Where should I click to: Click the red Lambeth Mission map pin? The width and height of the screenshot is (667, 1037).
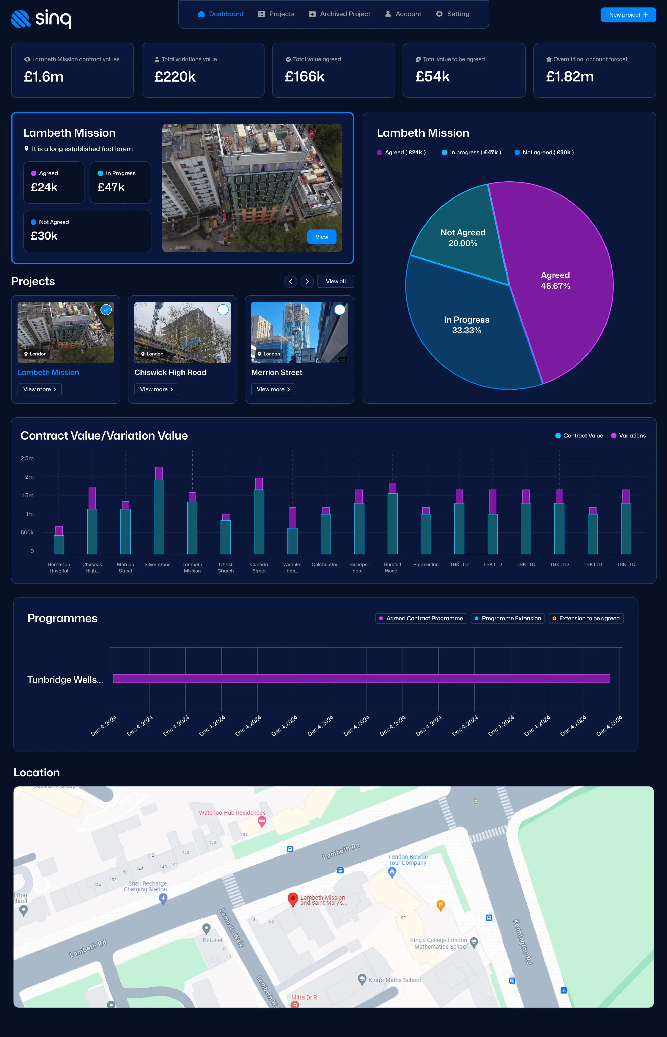[x=293, y=900]
